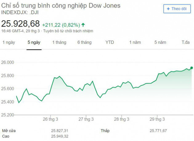Pick the 29 thg 3 date marker

point(157,119)
